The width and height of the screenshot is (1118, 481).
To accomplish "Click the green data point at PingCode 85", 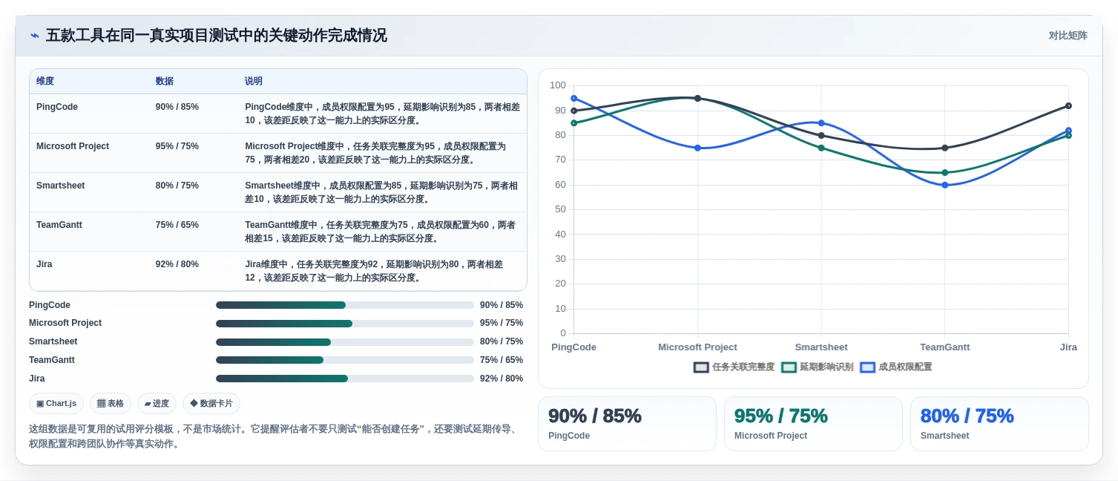I will (x=573, y=123).
